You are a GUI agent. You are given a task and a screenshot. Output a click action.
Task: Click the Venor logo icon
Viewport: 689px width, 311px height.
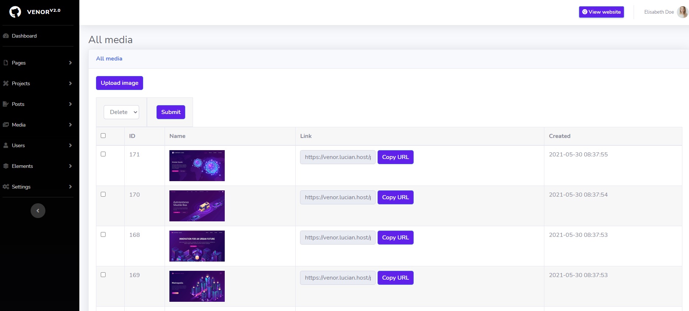(x=15, y=12)
